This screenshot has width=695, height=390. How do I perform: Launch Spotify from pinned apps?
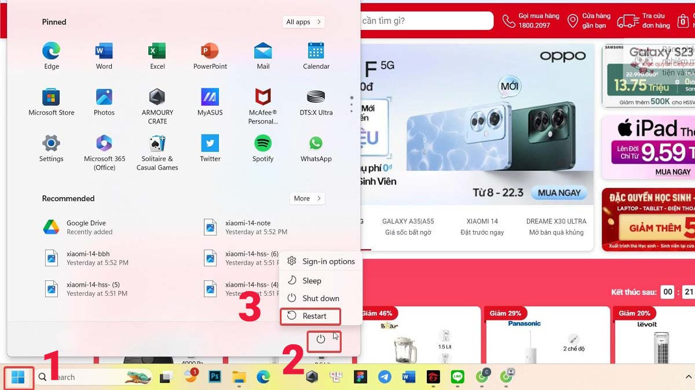(x=263, y=148)
